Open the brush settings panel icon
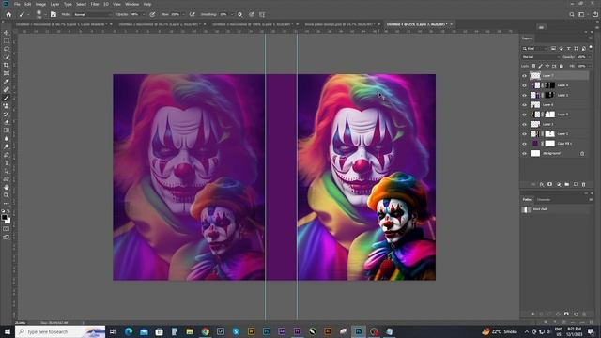 [x=54, y=15]
